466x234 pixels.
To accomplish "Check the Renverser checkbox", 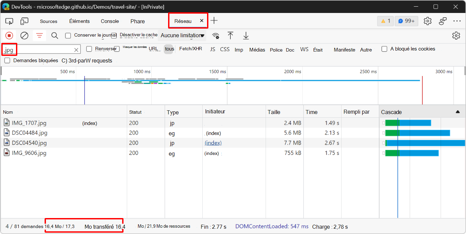I will pyautogui.click(x=89, y=49).
